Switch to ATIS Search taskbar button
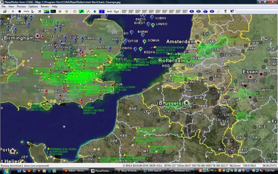 [x=154, y=171]
